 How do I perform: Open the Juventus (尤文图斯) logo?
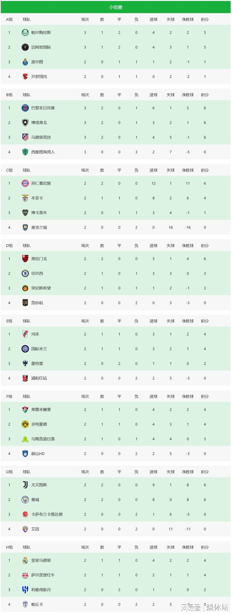25,485
